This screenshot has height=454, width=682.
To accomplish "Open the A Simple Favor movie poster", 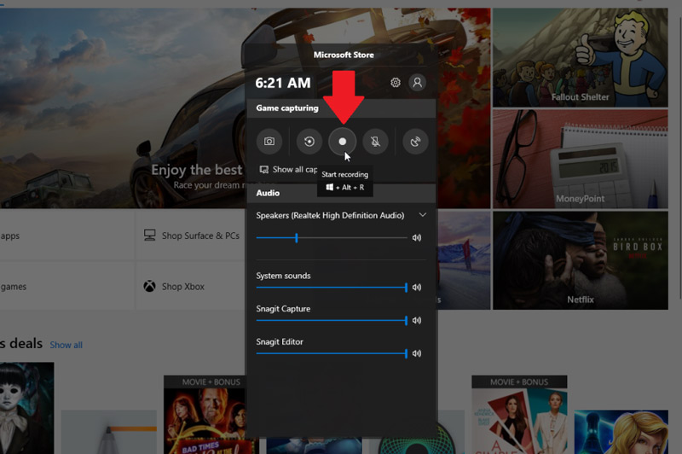I will tap(519, 415).
